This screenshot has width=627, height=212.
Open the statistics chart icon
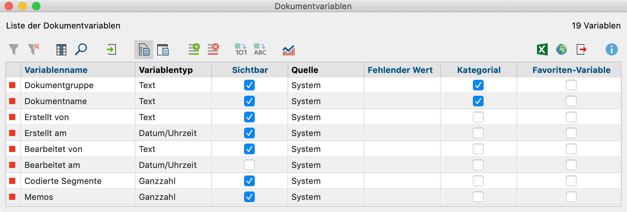click(289, 50)
